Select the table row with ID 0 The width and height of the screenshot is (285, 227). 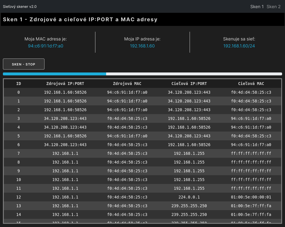pyautogui.click(x=142, y=93)
